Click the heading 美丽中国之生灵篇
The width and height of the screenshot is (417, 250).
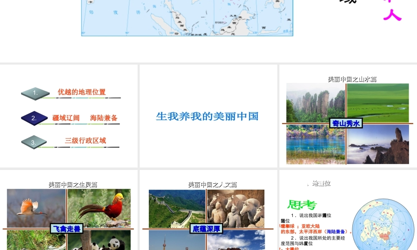coord(73,185)
